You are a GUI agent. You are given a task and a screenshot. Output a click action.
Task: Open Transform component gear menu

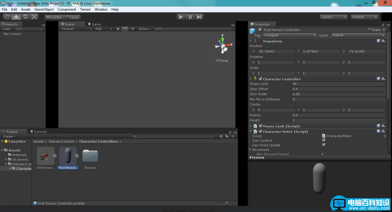[x=383, y=41]
